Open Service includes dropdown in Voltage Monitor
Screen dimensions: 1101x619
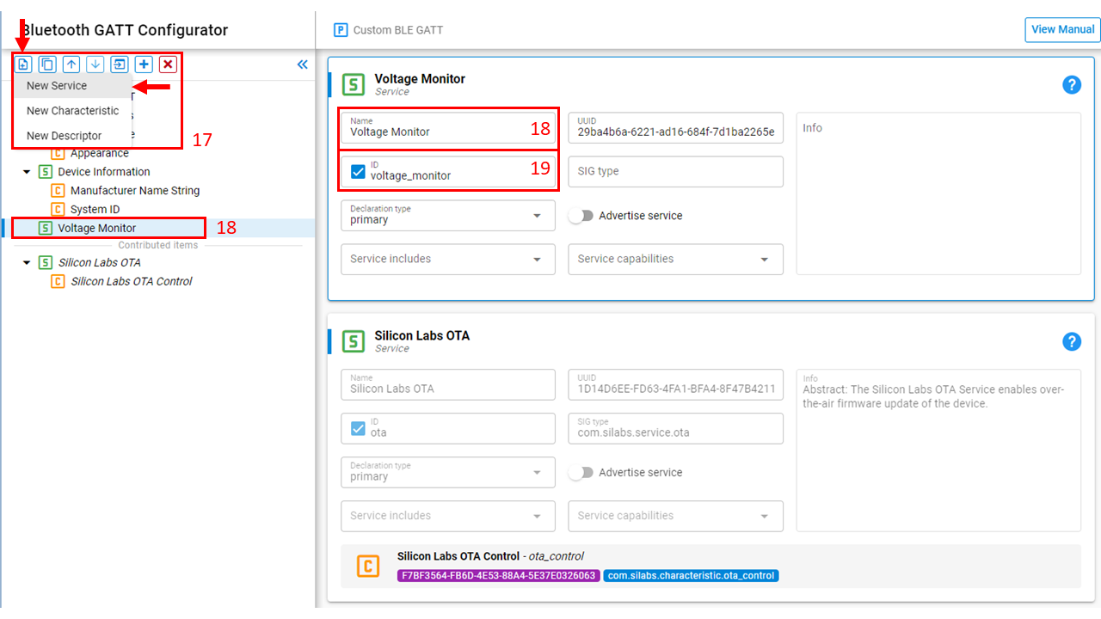point(448,259)
